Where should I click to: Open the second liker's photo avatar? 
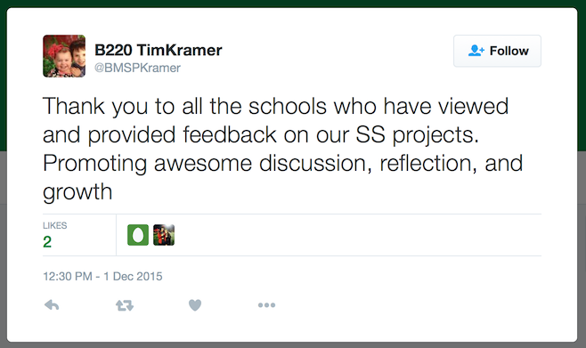pyautogui.click(x=164, y=235)
